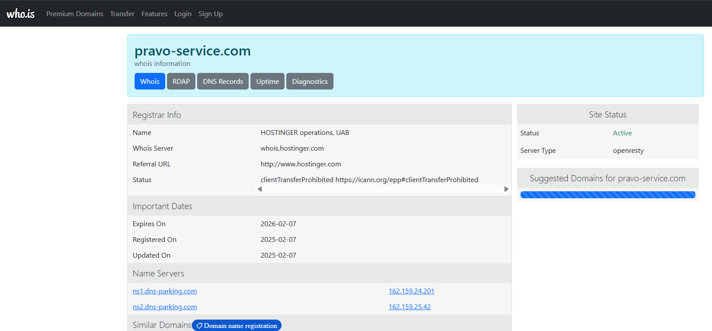Select the Whois tab
The height and width of the screenshot is (331, 712).
click(x=150, y=81)
